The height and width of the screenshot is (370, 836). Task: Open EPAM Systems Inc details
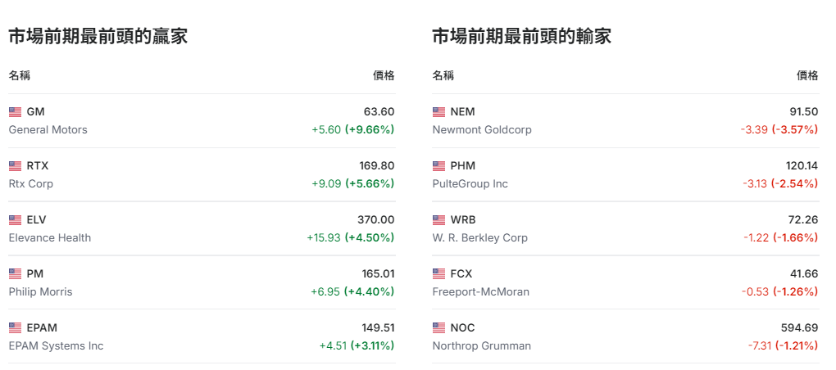tap(56, 346)
